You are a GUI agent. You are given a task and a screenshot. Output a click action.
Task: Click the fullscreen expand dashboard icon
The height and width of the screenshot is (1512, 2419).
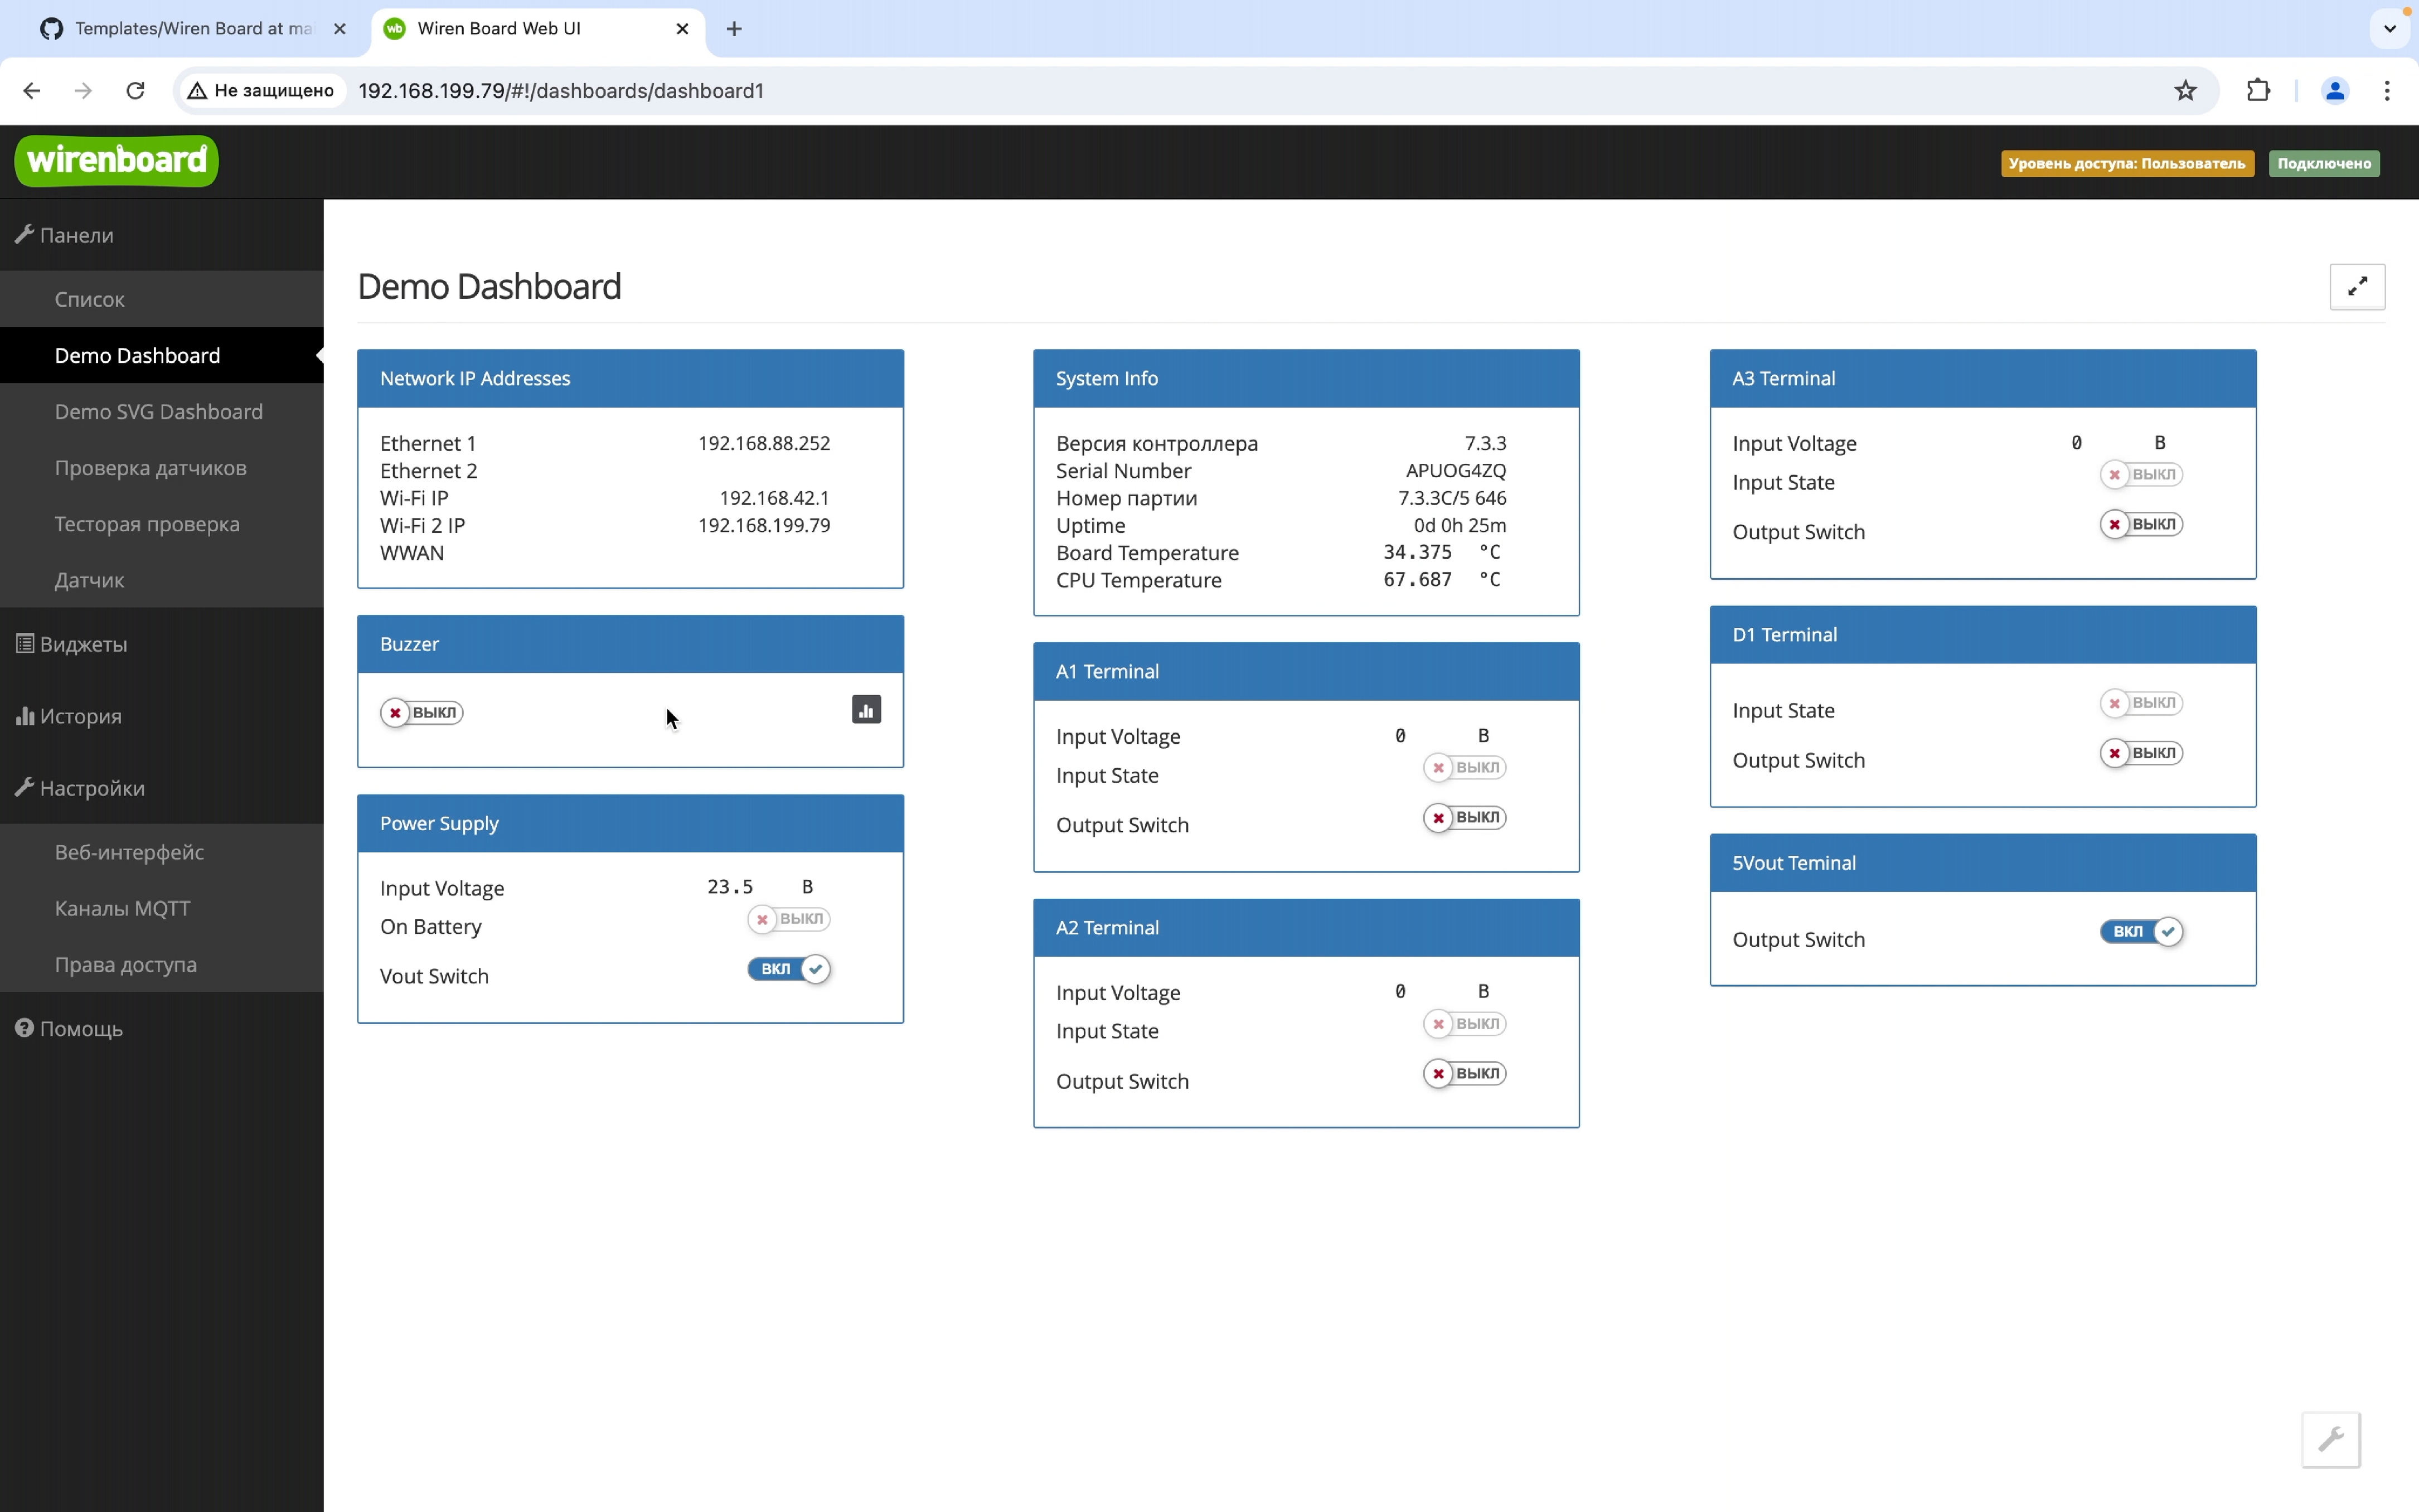(2356, 287)
